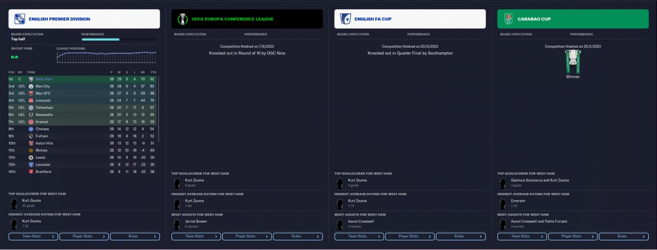Viewport: 657px width, 250px height.
Task: Click the POS column header
Action: click(x=11, y=72)
